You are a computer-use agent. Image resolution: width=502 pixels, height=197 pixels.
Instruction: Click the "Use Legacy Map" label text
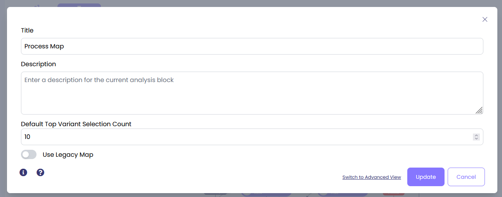(x=68, y=155)
